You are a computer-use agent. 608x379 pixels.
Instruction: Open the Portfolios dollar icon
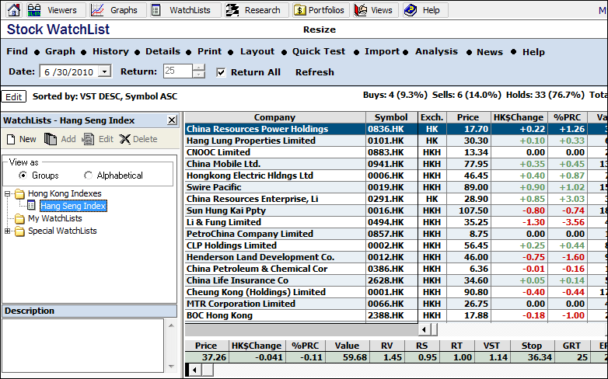tap(301, 10)
